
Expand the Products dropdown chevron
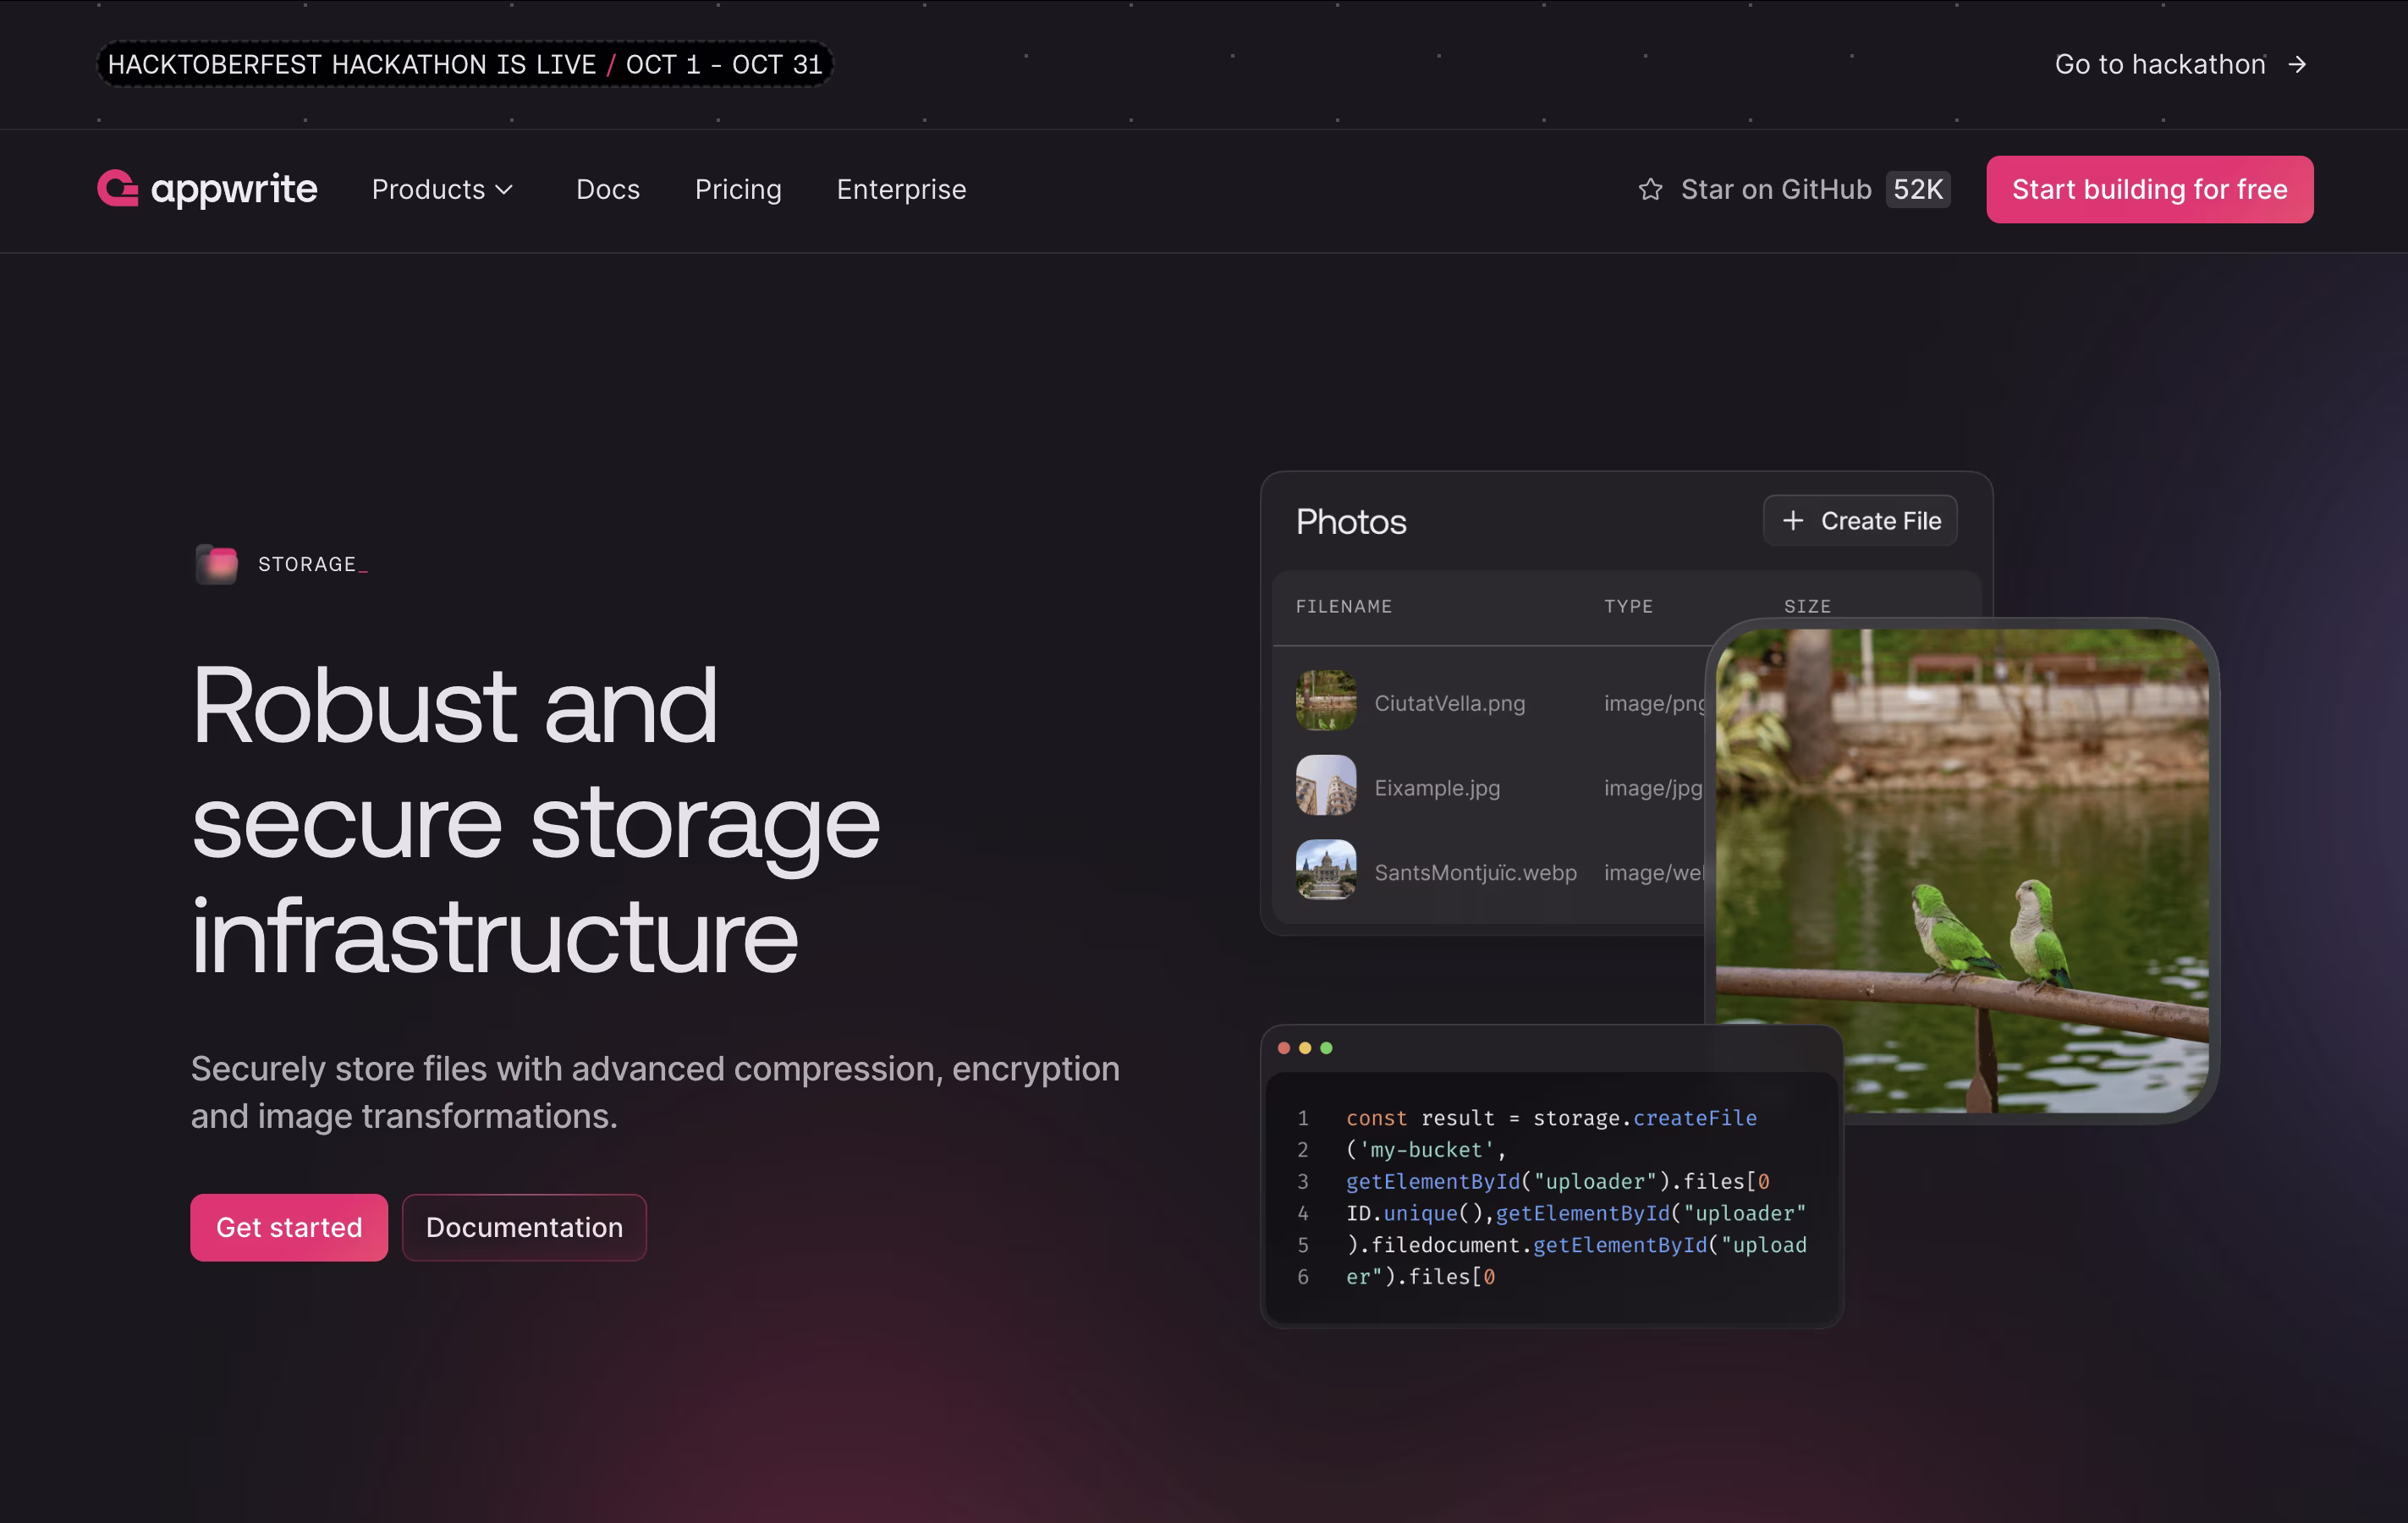(x=504, y=190)
